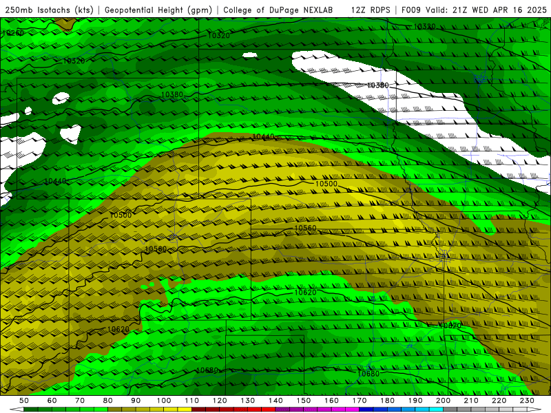This screenshot has width=551, height=413.
Task: Click the '90' label on the color scale
Action: coord(136,401)
